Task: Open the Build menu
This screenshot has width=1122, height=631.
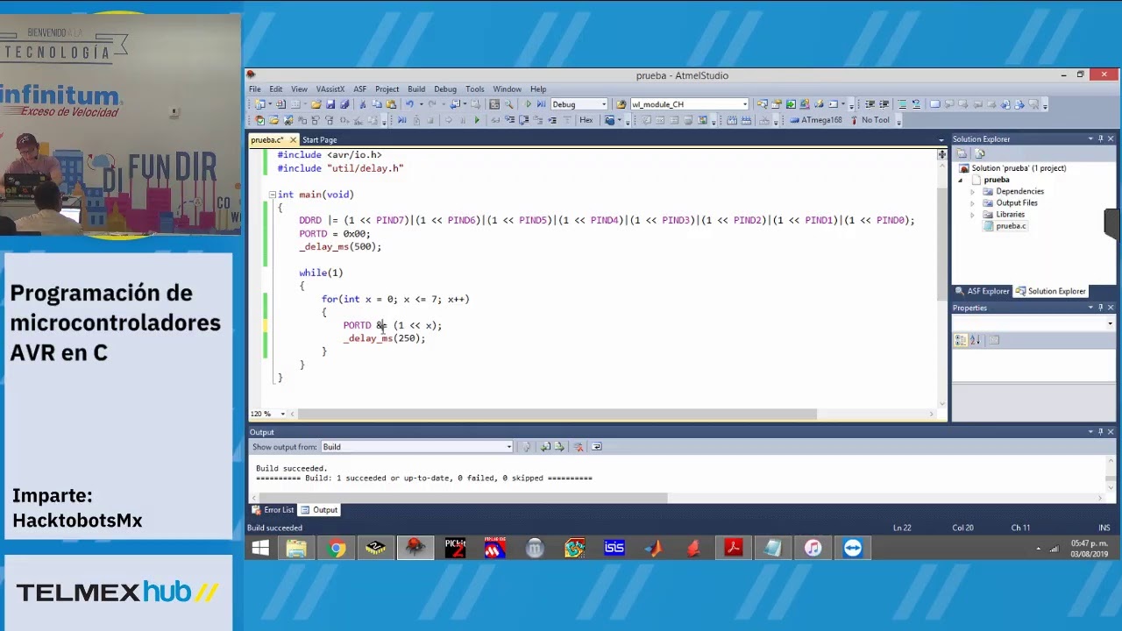Action: tap(416, 89)
